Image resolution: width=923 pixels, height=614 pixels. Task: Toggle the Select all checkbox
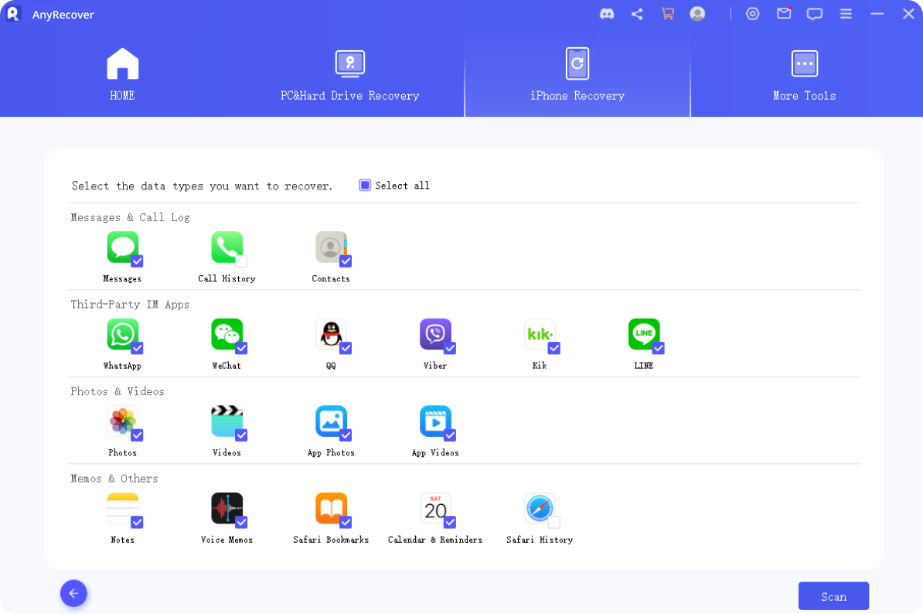pos(365,186)
